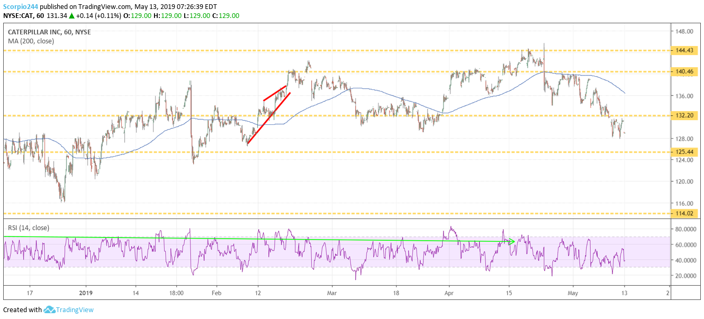
Task: Click the 40.0000 RSI scale value
Action: [x=686, y=260]
